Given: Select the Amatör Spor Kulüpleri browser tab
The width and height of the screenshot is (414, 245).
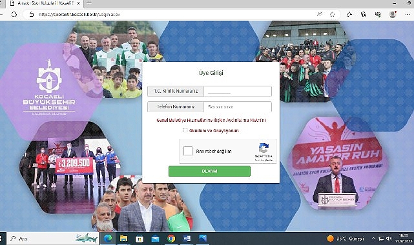Looking at the screenshot, I should [x=45, y=3].
